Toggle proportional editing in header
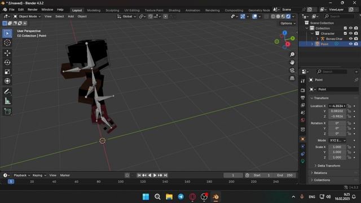This screenshot has width=361, height=203. (165, 16)
